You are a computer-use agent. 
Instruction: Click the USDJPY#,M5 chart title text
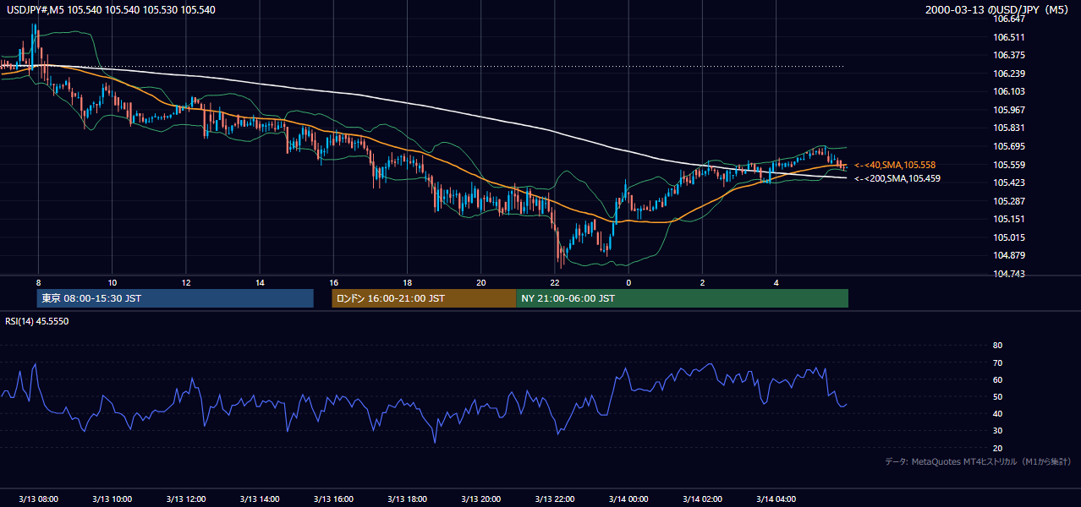[112, 10]
